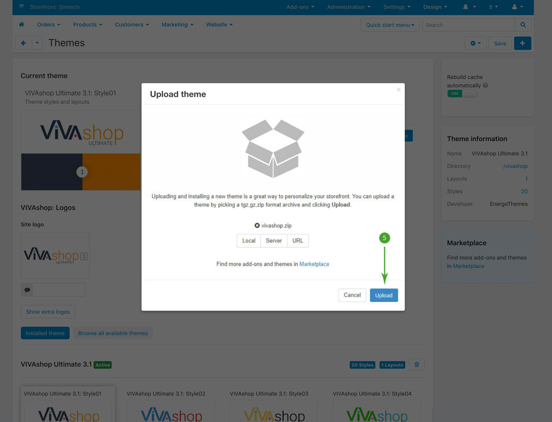The height and width of the screenshot is (422, 552).
Task: Go back with the arrow button
Action: coord(23,43)
